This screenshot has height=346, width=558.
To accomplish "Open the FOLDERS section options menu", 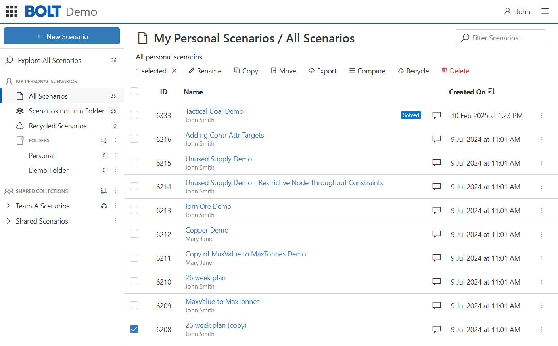I will point(115,140).
